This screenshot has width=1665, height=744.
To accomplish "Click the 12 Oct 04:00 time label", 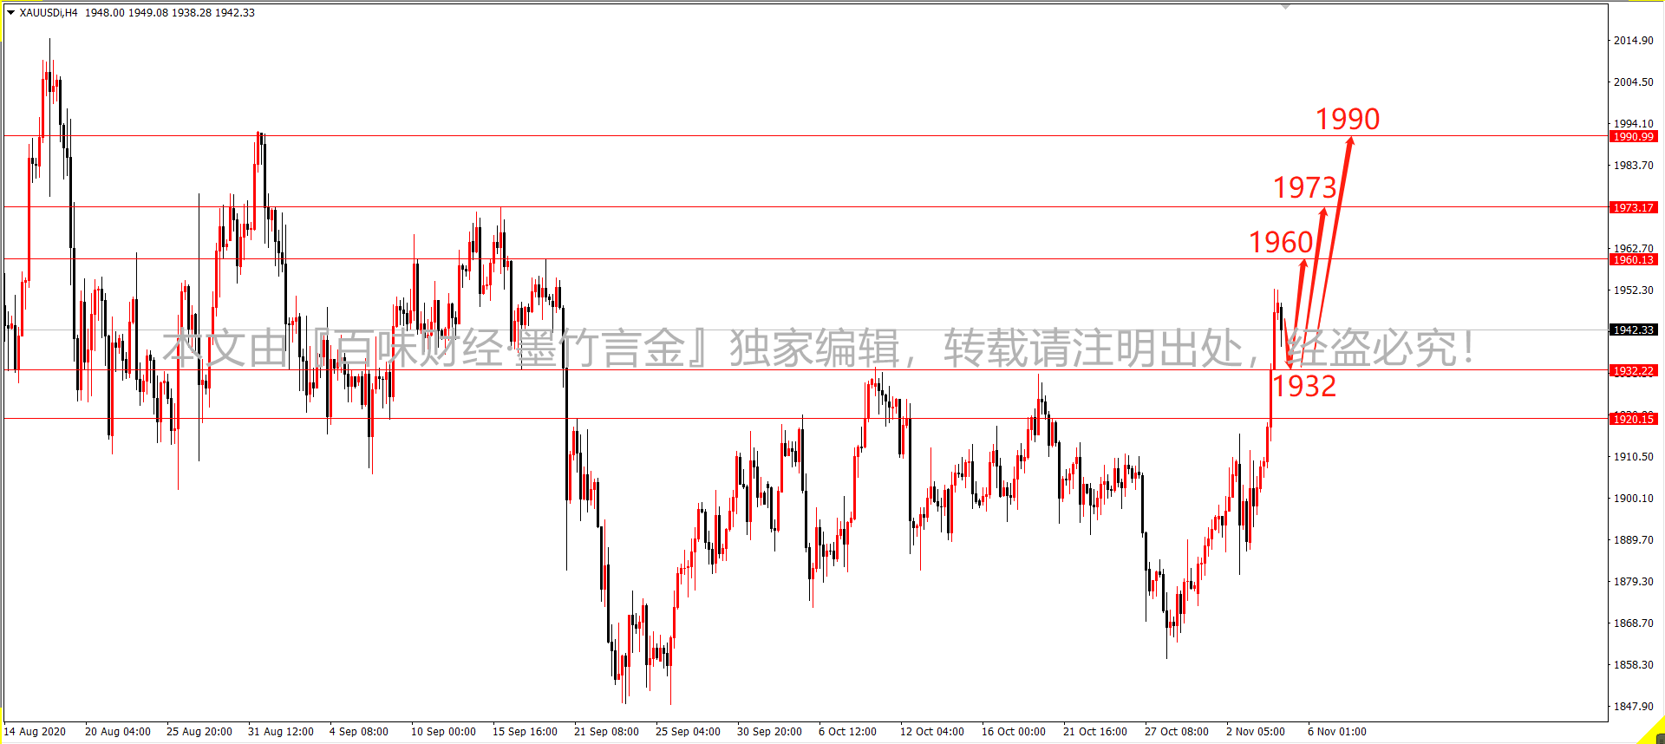I will [932, 732].
